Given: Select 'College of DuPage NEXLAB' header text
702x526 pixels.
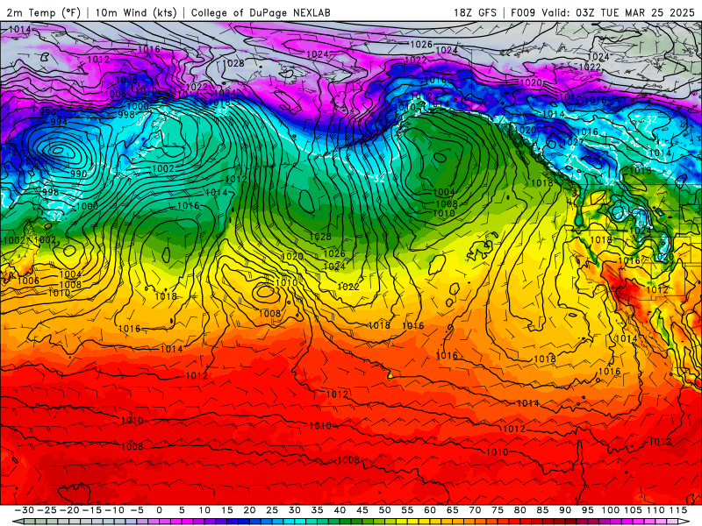Looking at the screenshot, I should point(261,12).
